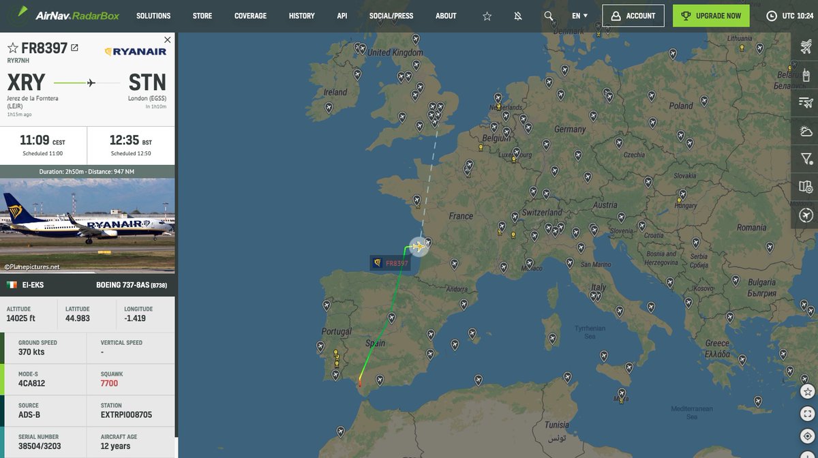This screenshot has height=458, width=818.
Task: Click the altitude 14025 ft value
Action: point(21,318)
